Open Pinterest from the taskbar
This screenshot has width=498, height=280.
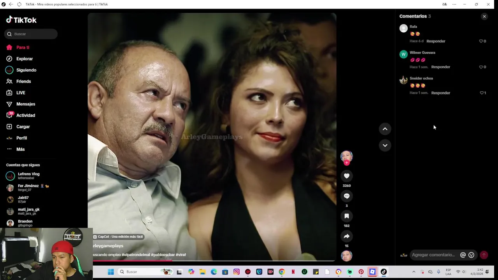point(361,272)
